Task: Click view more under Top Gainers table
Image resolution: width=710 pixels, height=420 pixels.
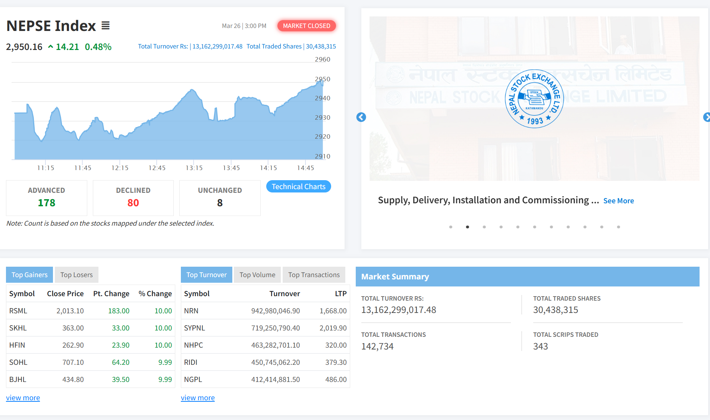Action: [23, 398]
